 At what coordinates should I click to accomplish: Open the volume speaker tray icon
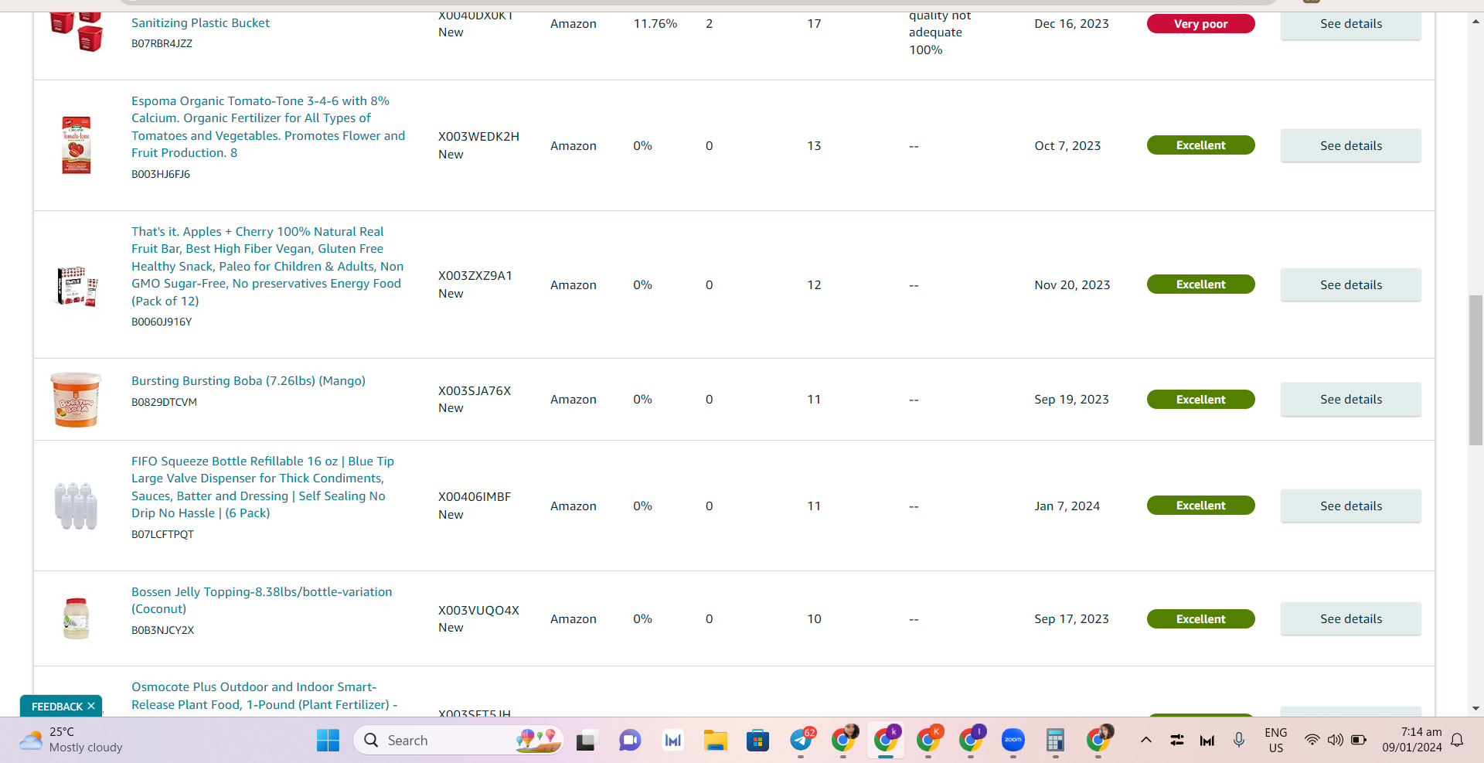coord(1335,740)
